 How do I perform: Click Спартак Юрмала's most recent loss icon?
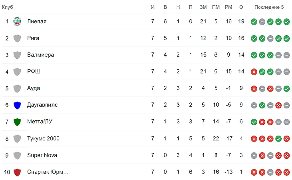(286, 172)
